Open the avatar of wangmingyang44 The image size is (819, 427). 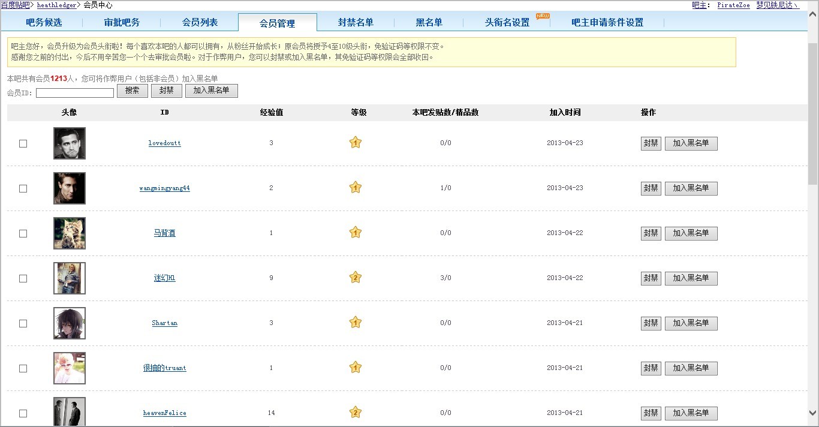70,188
